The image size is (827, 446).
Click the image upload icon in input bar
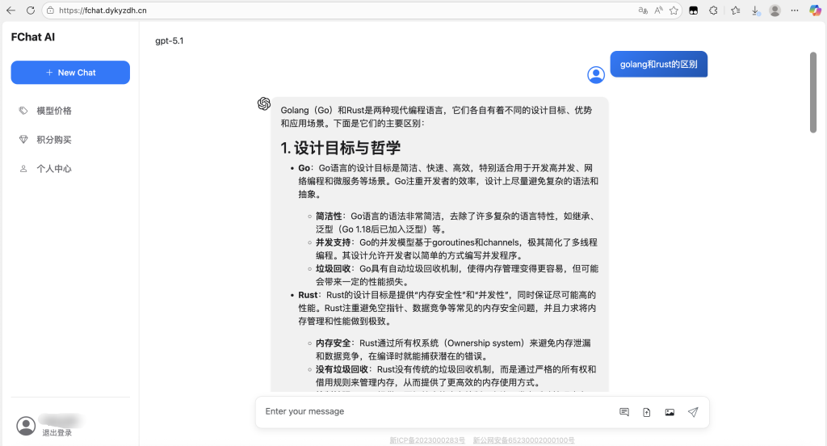coord(670,412)
